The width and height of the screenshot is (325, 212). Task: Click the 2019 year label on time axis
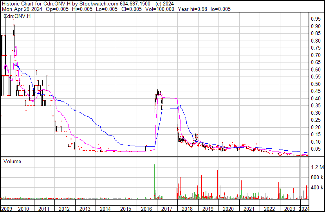[208, 209]
